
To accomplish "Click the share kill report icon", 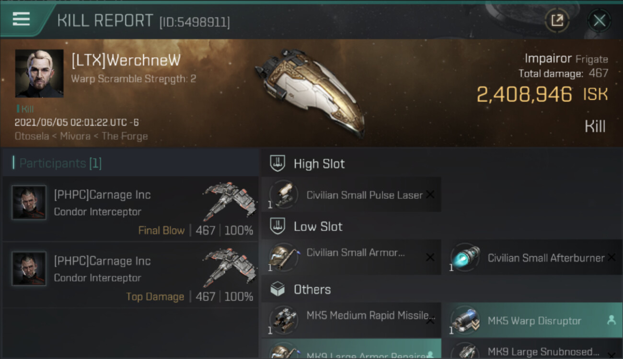I will 557,20.
